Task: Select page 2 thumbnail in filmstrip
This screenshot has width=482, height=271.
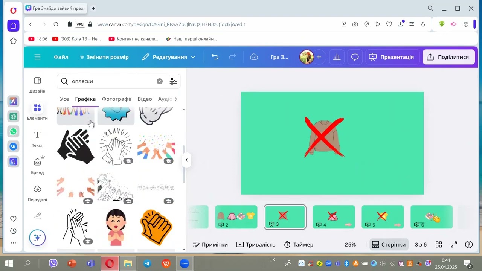Action: point(236,217)
